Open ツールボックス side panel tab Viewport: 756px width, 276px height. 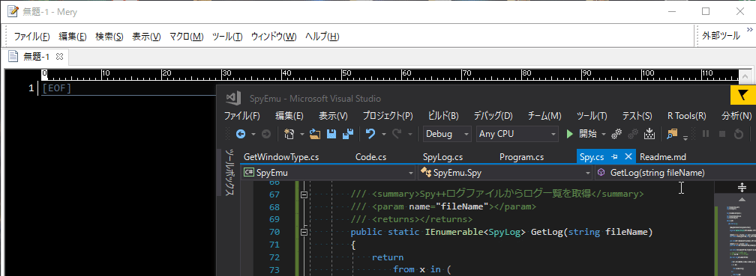tap(230, 172)
